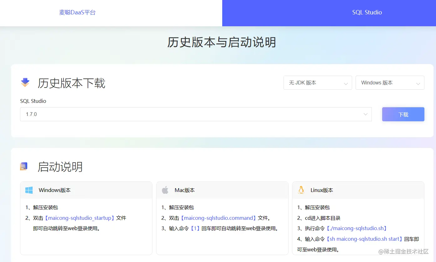Image resolution: width=436 pixels, height=262 pixels.
Task: Click Linux step 1、解压安装包
Action: coord(313,208)
